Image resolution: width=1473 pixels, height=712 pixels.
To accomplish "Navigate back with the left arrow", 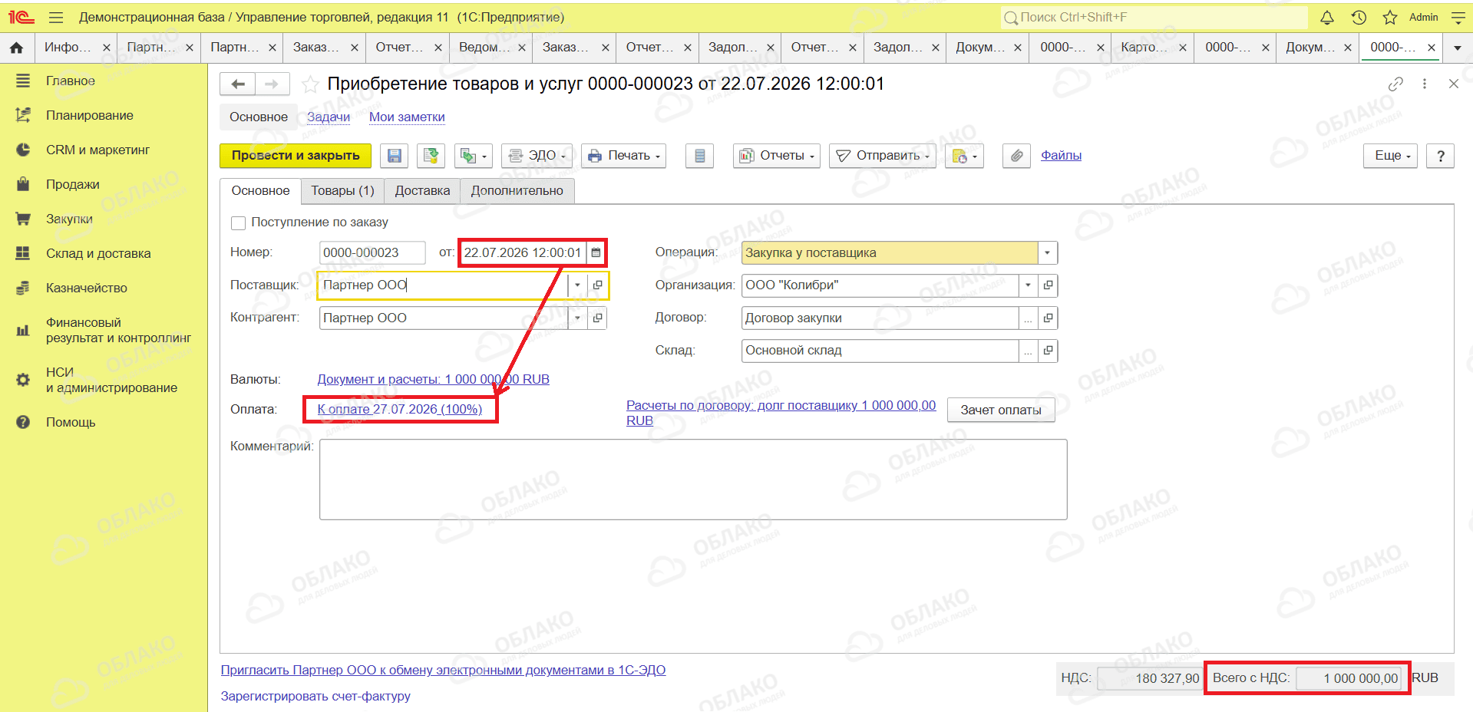I will (x=238, y=84).
